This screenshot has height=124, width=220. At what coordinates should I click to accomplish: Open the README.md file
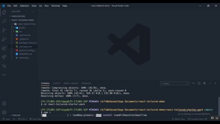tap(25, 54)
